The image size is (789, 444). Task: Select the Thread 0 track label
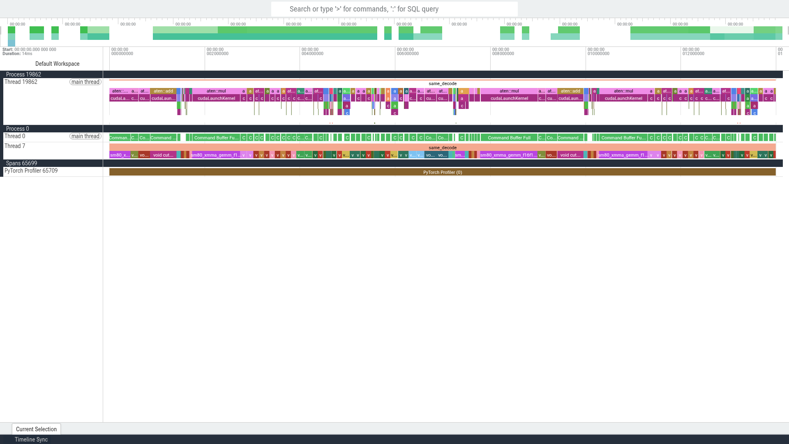point(15,136)
